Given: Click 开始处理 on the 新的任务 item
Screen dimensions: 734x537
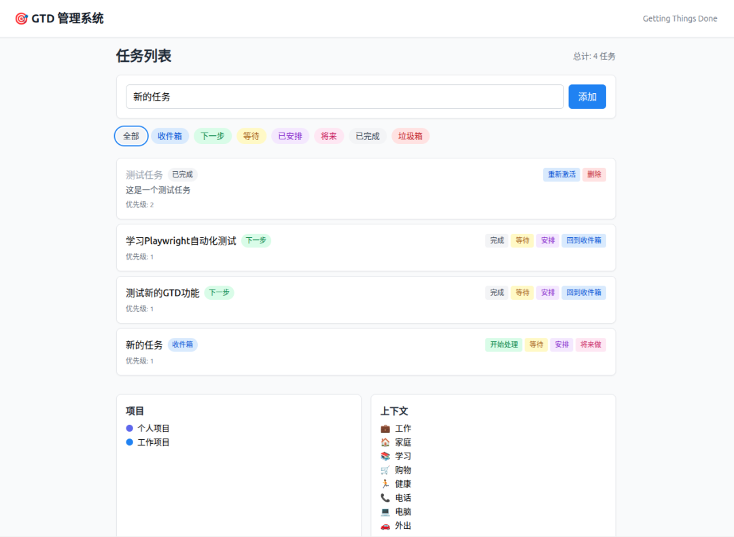Looking at the screenshot, I should pos(503,345).
